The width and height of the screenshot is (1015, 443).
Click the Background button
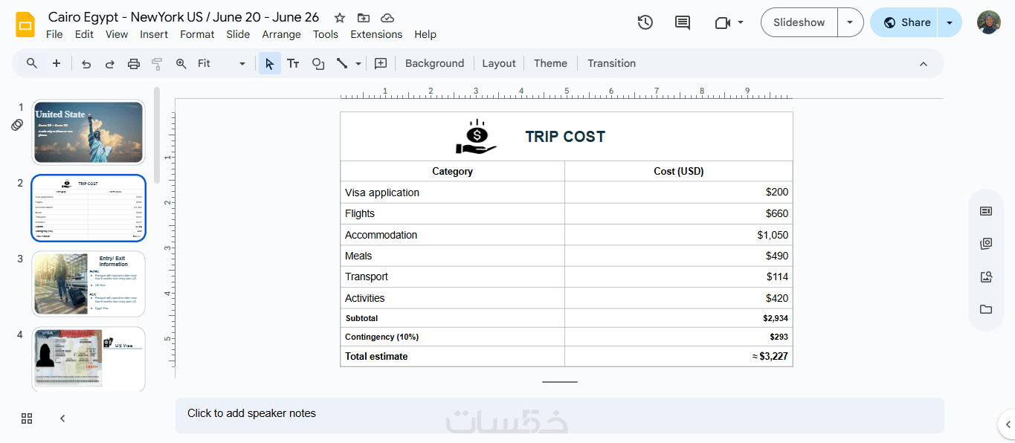tap(435, 63)
